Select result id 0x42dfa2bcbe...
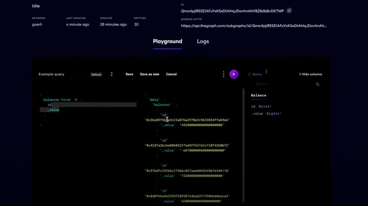Image resolution: width=368 pixels, height=206 pixels. pyautogui.click(x=187, y=145)
